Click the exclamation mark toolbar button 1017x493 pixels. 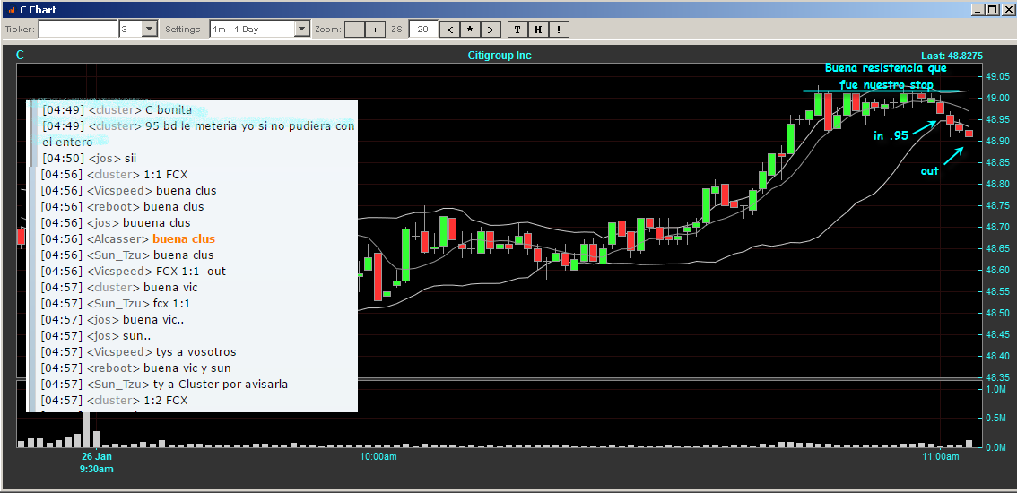pyautogui.click(x=559, y=30)
